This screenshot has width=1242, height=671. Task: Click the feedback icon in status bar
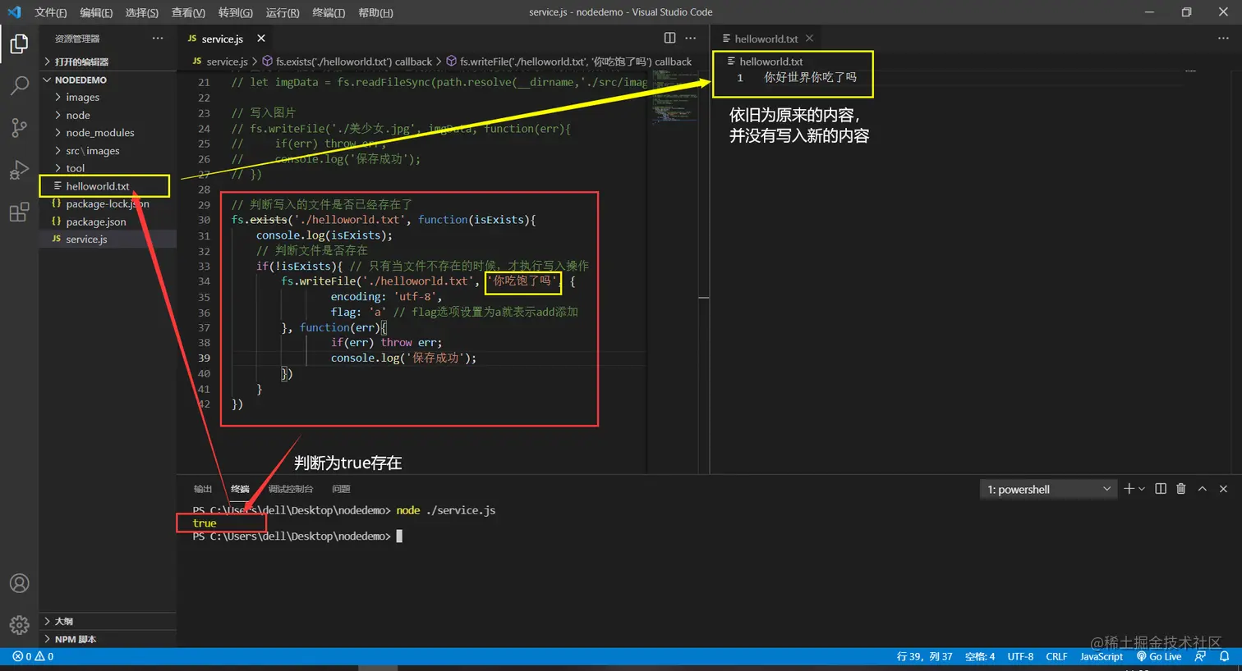[1201, 656]
